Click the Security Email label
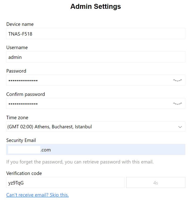This screenshot has height=200, width=188. tap(21, 140)
